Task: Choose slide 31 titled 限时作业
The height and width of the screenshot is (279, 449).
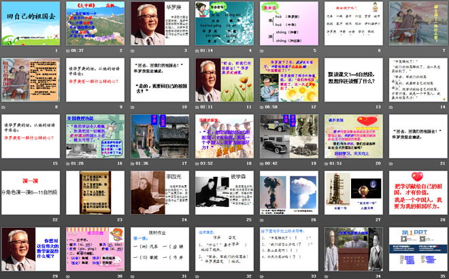Action: coord(159,249)
